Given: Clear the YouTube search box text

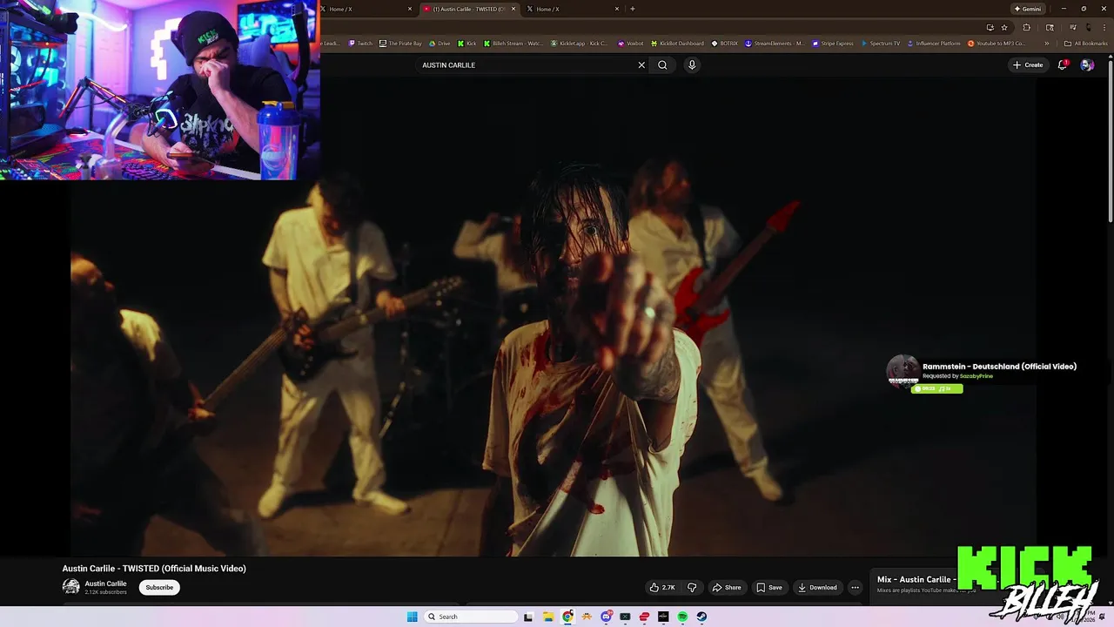Looking at the screenshot, I should tap(641, 64).
